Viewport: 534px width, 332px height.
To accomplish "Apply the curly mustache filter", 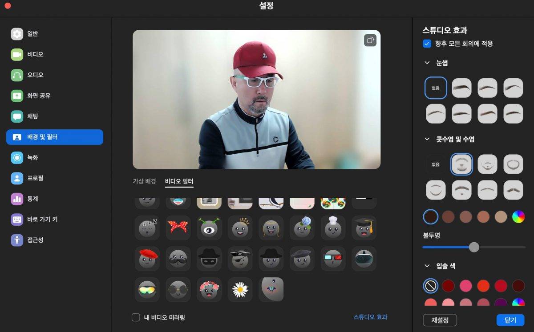I will tap(178, 259).
